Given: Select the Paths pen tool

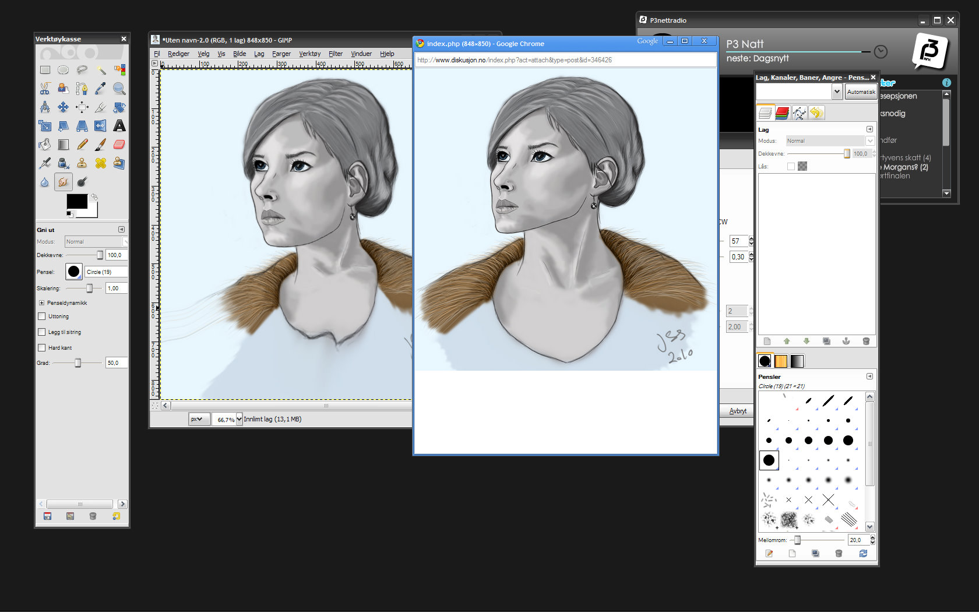Looking at the screenshot, I should [x=82, y=89].
